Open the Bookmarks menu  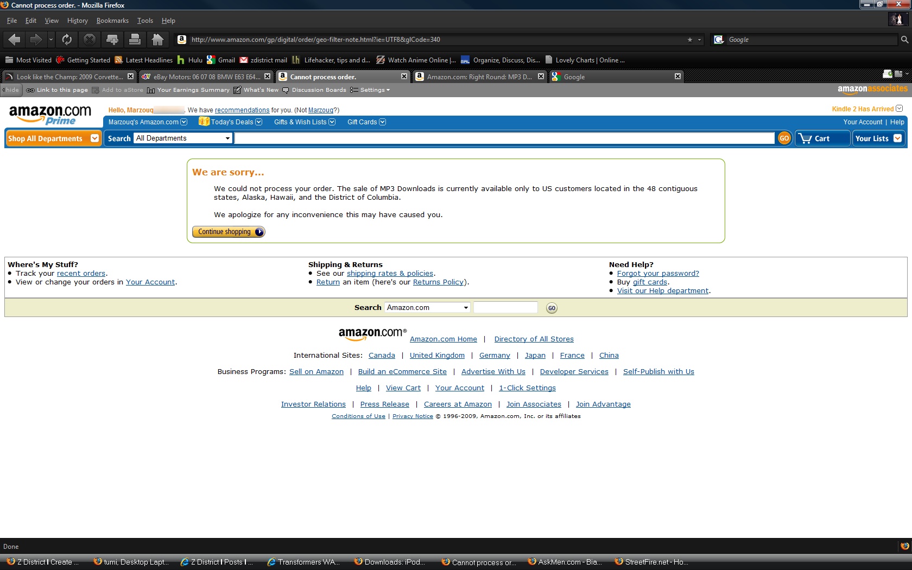click(112, 21)
